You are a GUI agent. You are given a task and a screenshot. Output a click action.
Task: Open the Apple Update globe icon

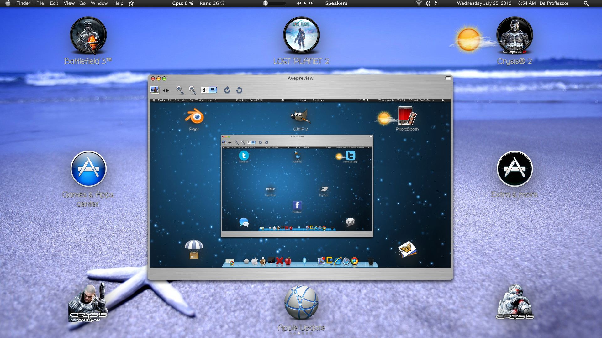(301, 303)
